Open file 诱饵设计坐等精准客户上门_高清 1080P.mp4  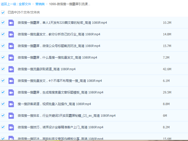pos(60,127)
